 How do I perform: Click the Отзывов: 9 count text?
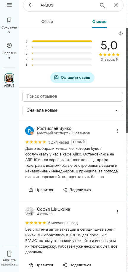point(109,59)
